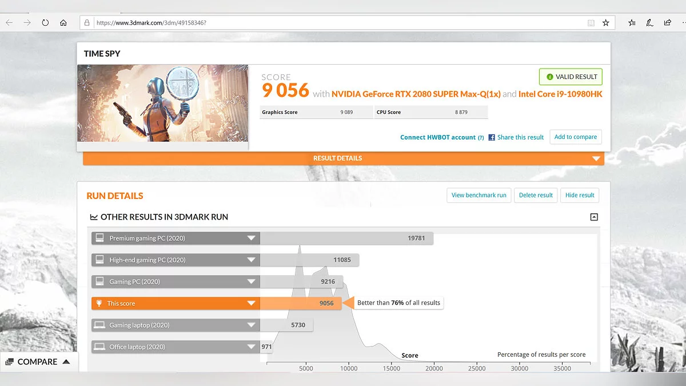This screenshot has width=686, height=386.
Task: Click the green Valid Result check icon
Action: 550,77
